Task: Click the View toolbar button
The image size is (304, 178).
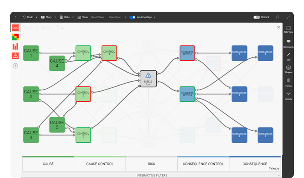Action: pyautogui.click(x=82, y=17)
